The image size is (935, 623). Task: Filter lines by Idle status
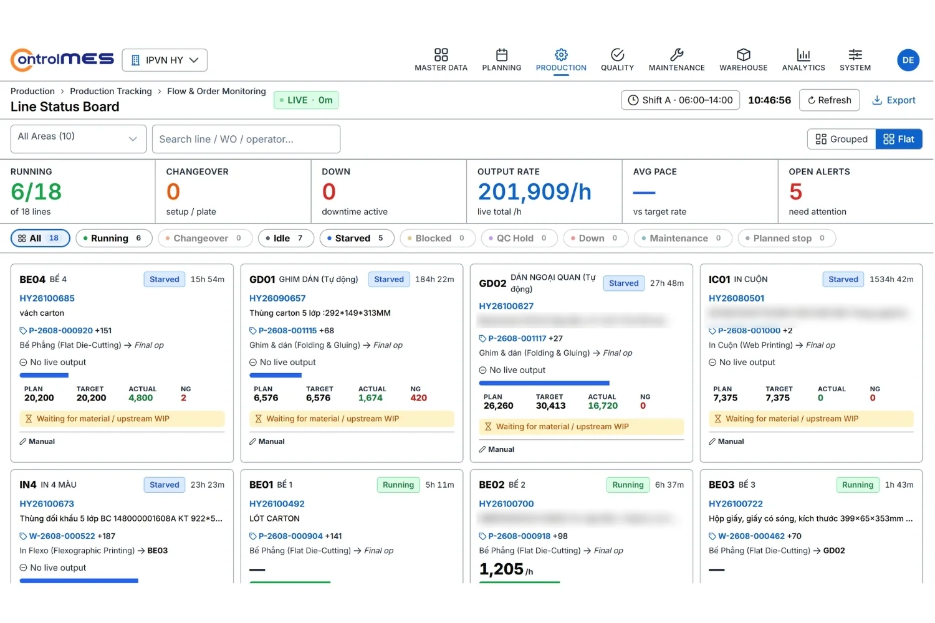285,238
